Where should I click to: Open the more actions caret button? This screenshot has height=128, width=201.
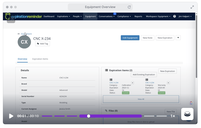pos(178,38)
